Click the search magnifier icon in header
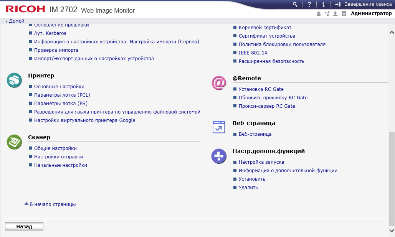 pyautogui.click(x=295, y=4)
